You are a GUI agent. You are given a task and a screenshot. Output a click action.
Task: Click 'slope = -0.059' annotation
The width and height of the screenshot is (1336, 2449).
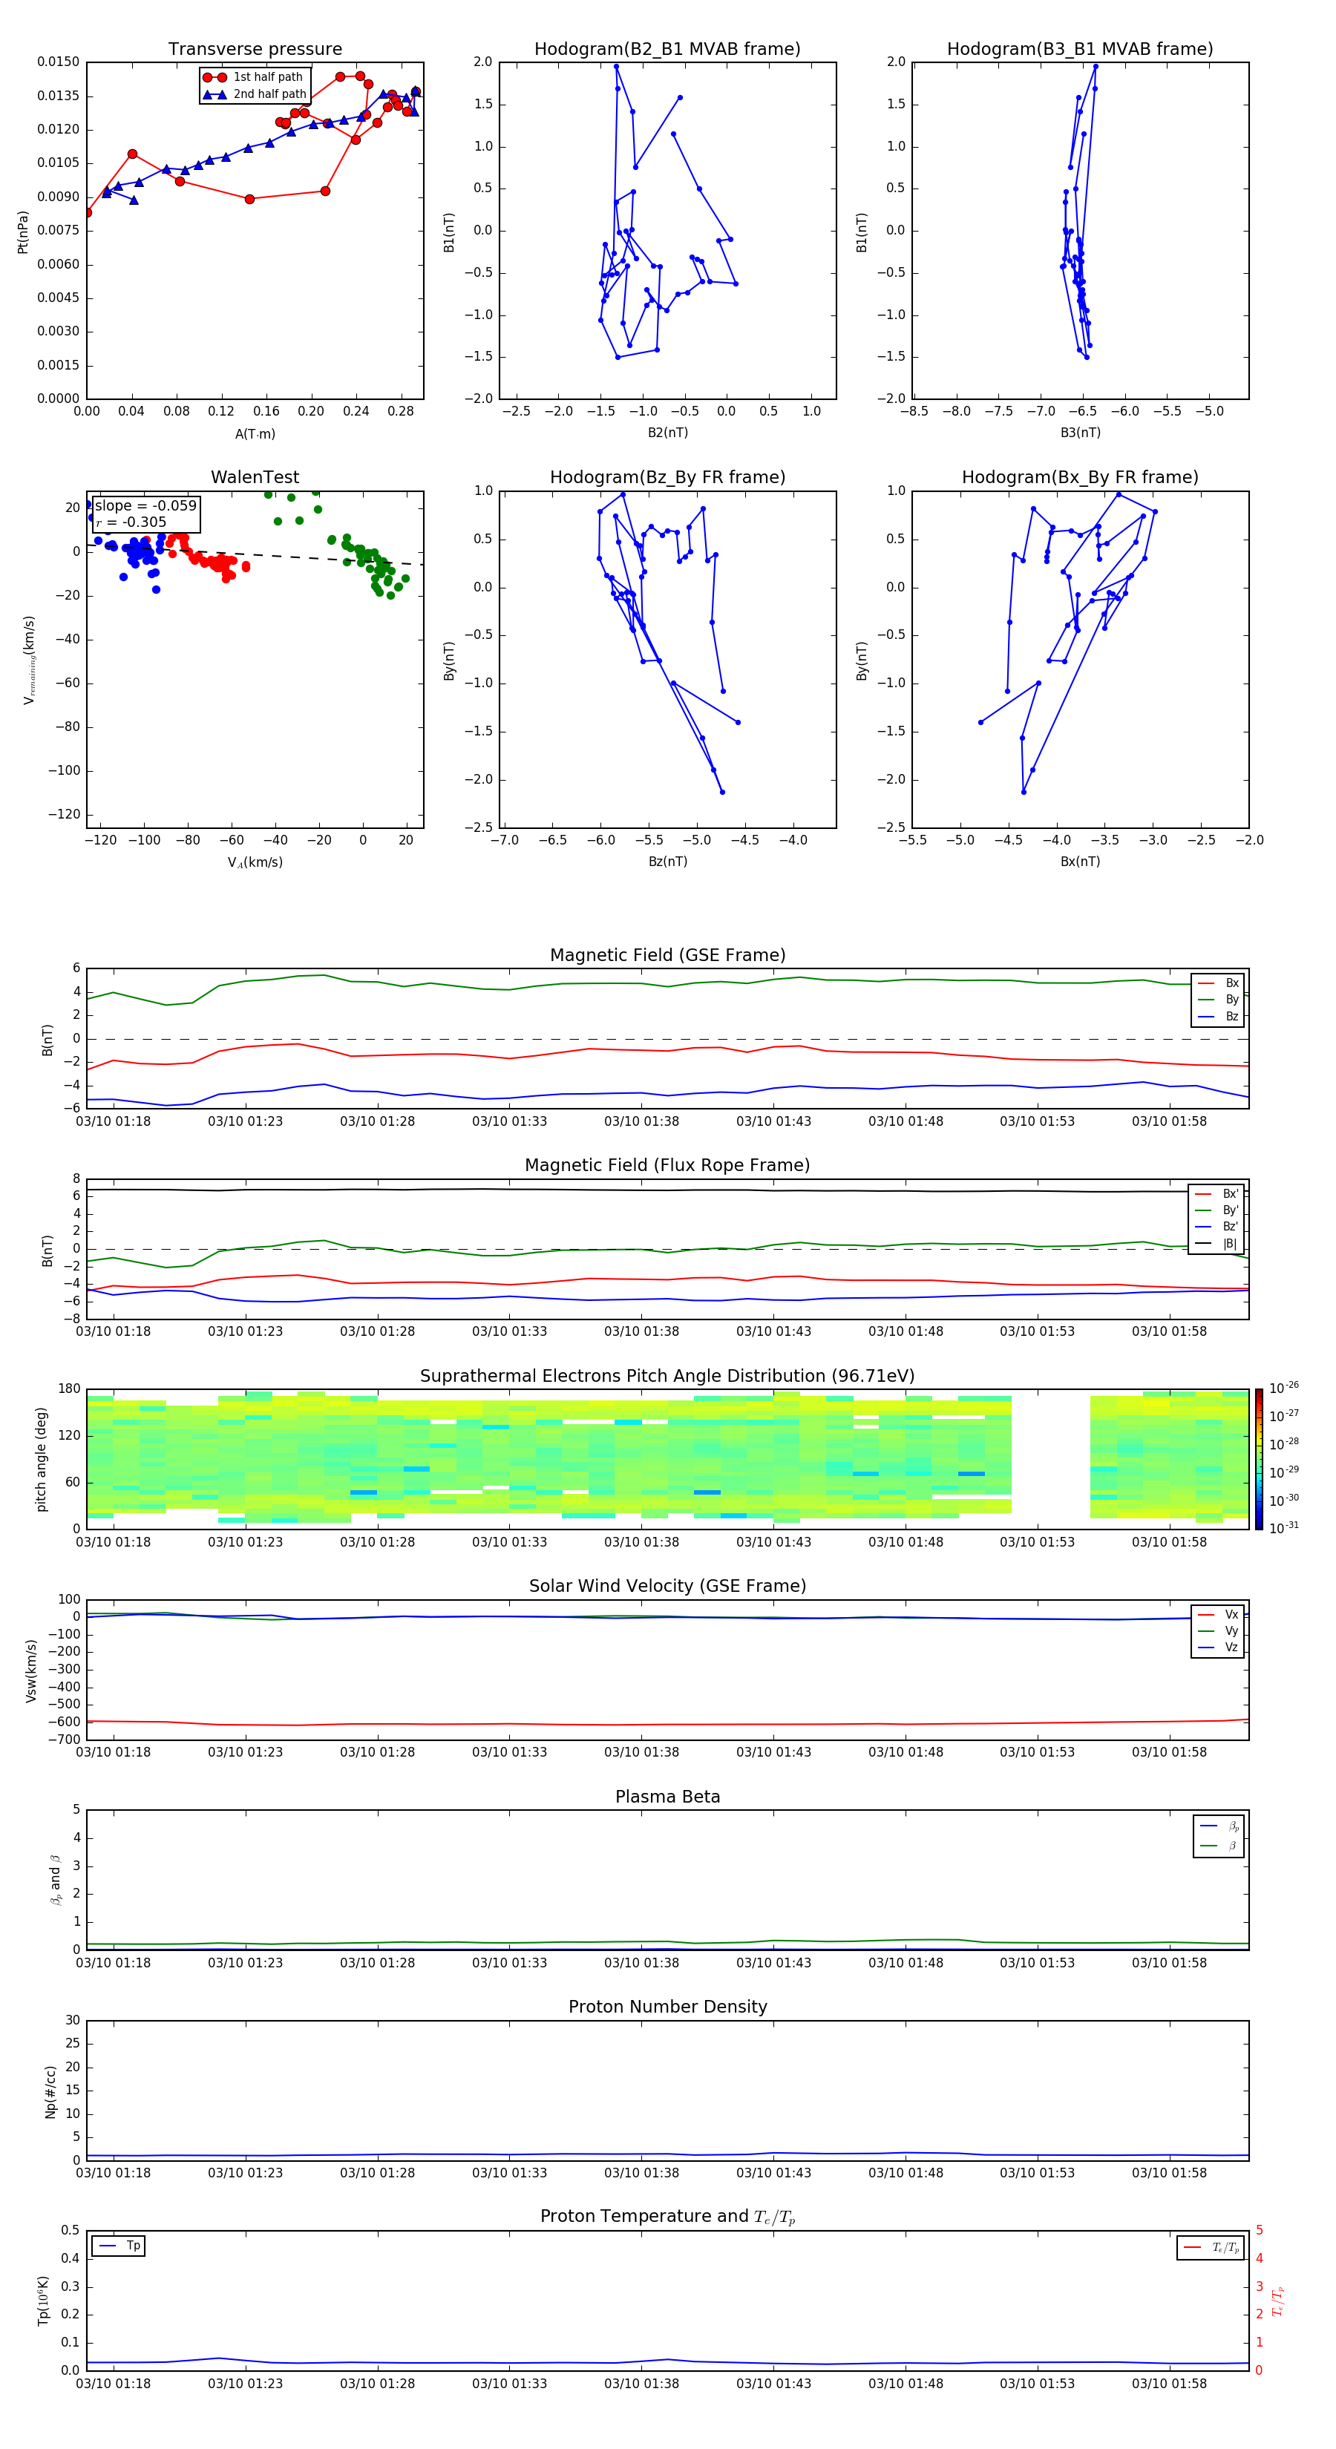click(x=145, y=506)
